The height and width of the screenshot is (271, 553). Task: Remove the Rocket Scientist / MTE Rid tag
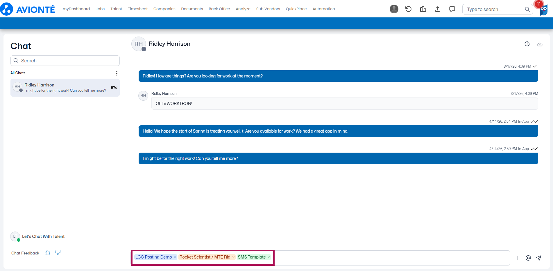pos(233,257)
